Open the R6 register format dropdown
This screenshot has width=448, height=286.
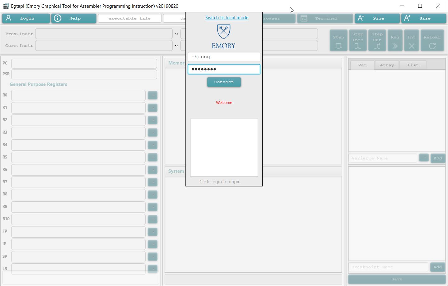pos(152,170)
